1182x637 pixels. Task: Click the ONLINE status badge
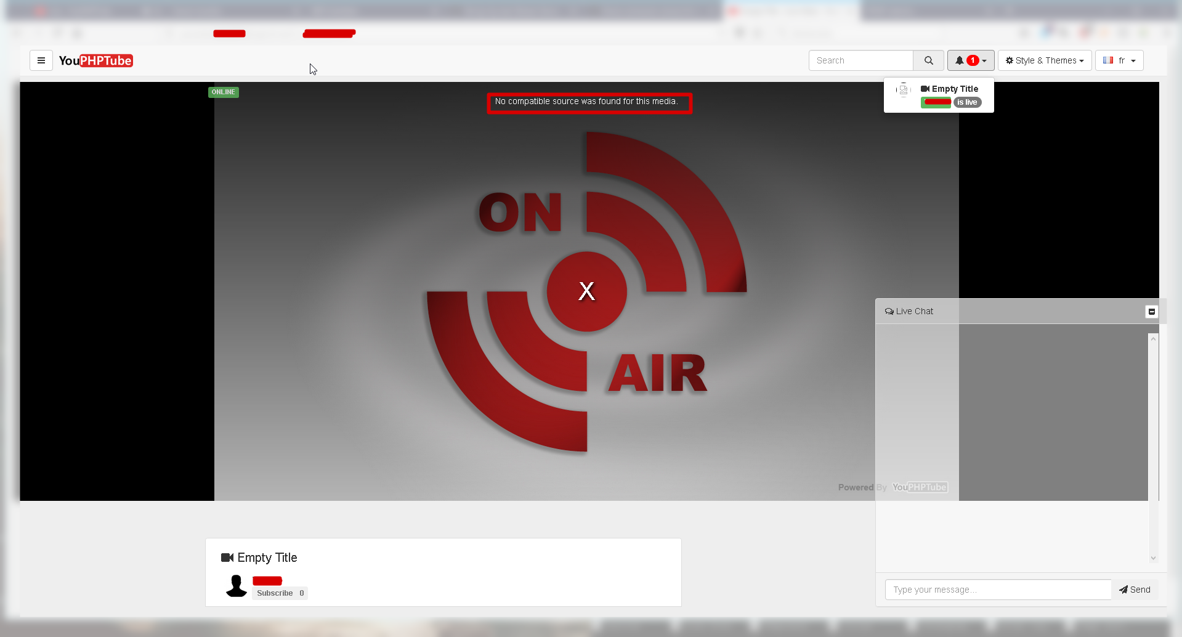click(x=223, y=92)
